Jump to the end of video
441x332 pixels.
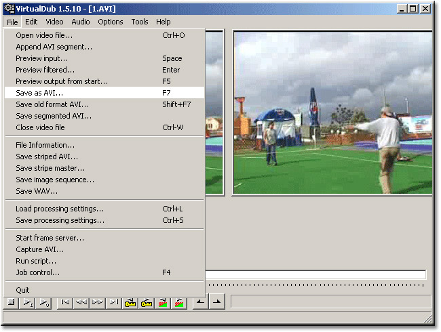(114, 303)
